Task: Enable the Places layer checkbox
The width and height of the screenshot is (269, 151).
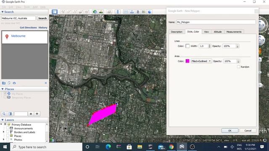Action: (8, 135)
